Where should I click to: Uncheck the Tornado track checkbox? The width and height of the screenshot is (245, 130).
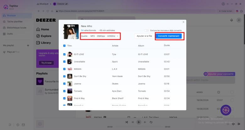pyautogui.click(x=64, y=91)
